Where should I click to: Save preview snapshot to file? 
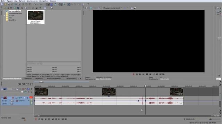coord(135,8)
